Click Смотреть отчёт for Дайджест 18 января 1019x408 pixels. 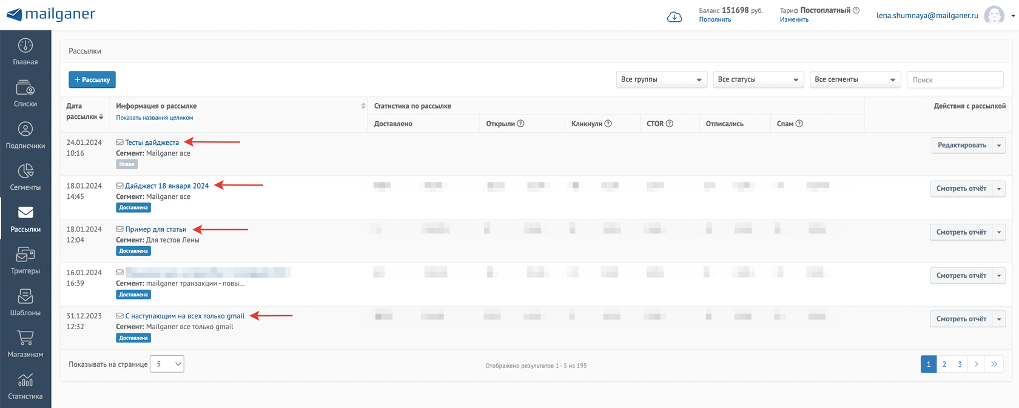click(961, 189)
